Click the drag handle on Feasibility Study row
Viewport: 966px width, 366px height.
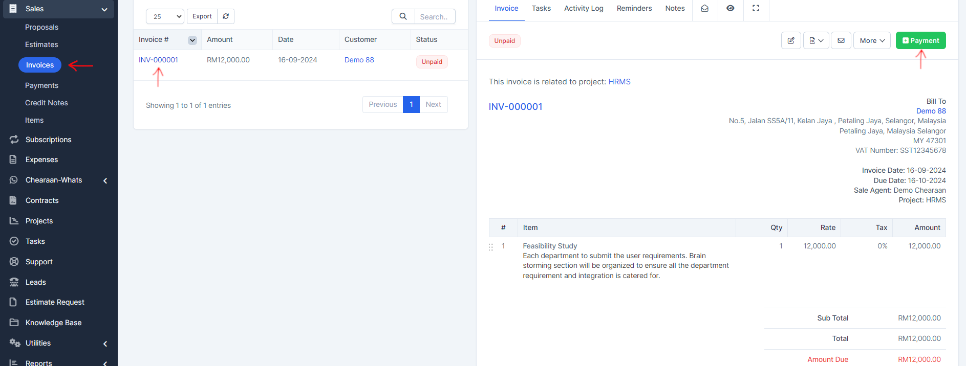[491, 247]
